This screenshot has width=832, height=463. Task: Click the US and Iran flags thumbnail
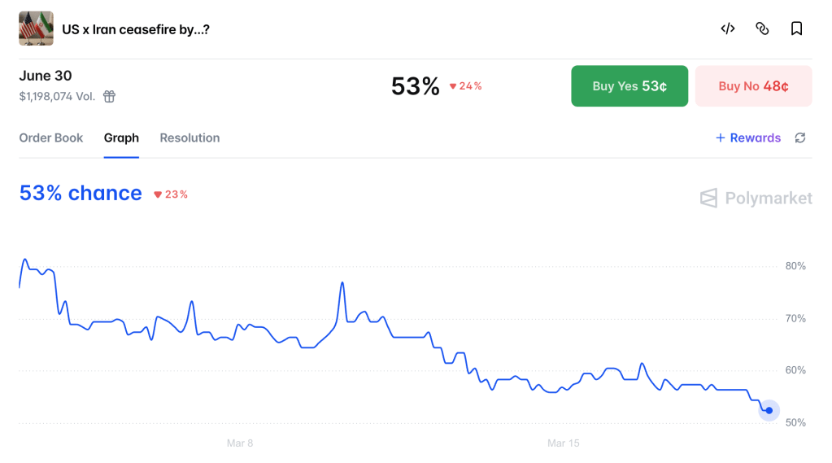point(36,28)
